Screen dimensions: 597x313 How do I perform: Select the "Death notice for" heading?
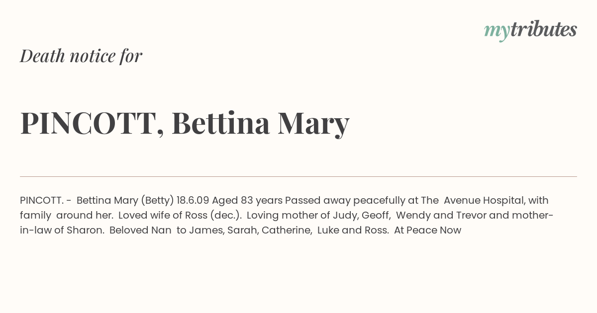[x=81, y=56]
